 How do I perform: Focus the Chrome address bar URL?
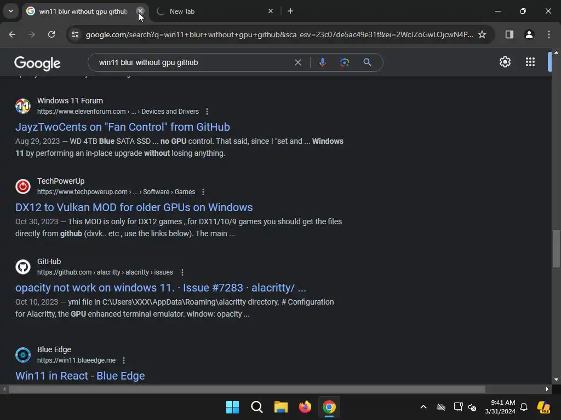coord(279,34)
